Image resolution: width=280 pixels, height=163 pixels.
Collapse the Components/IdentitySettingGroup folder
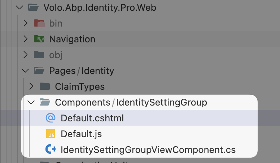pos(31,102)
